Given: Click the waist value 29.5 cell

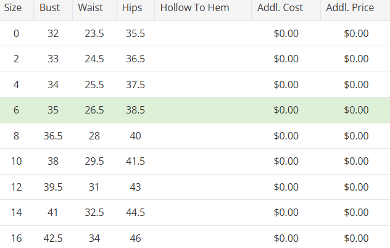Looking at the screenshot, I should [94, 161].
